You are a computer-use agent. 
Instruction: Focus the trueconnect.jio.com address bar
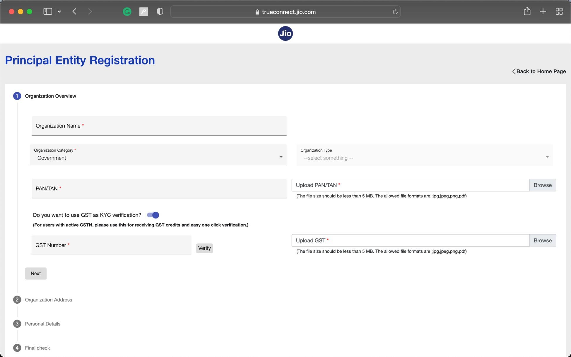pyautogui.click(x=285, y=12)
